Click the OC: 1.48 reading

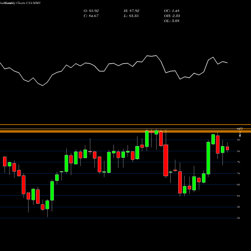(172, 11)
